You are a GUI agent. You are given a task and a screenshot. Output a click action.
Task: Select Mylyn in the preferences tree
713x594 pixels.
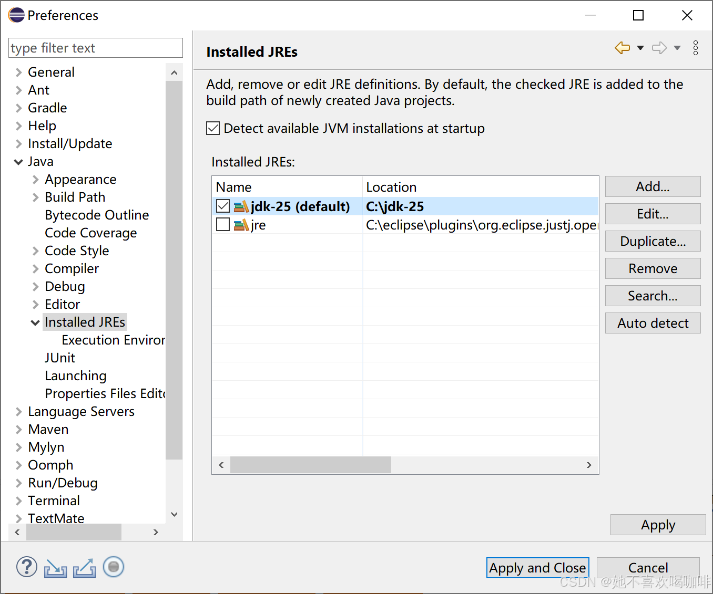46,447
